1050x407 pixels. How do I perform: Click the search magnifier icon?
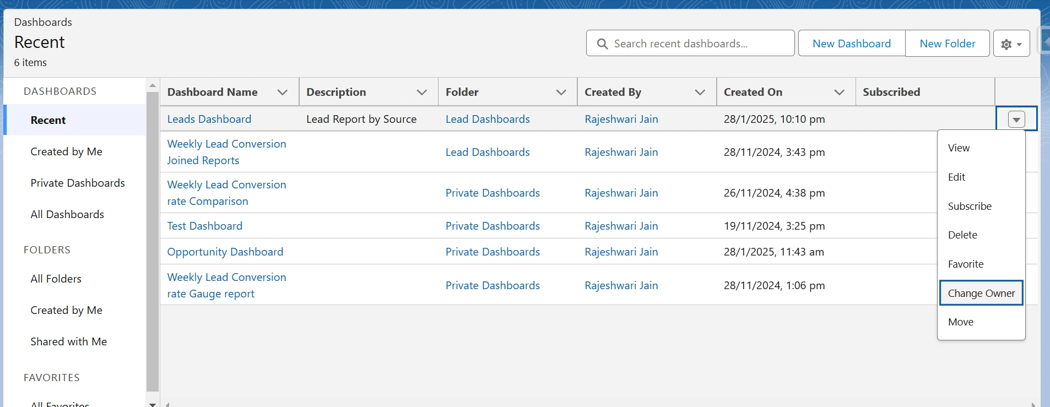pos(602,44)
